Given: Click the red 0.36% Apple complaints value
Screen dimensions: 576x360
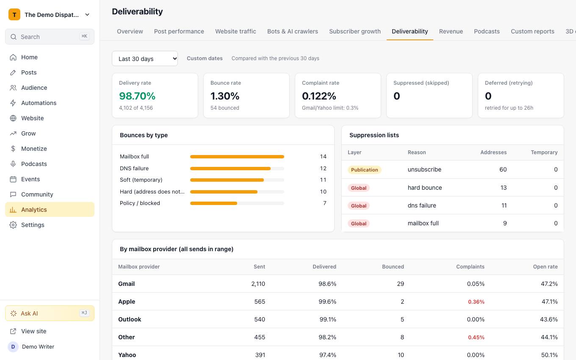Looking at the screenshot, I should (x=476, y=302).
